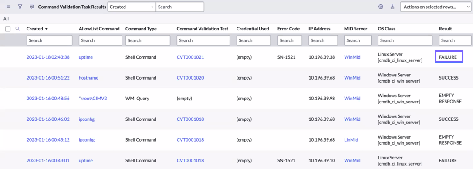
Task: Click the top Search text box
Action: [x=180, y=7]
